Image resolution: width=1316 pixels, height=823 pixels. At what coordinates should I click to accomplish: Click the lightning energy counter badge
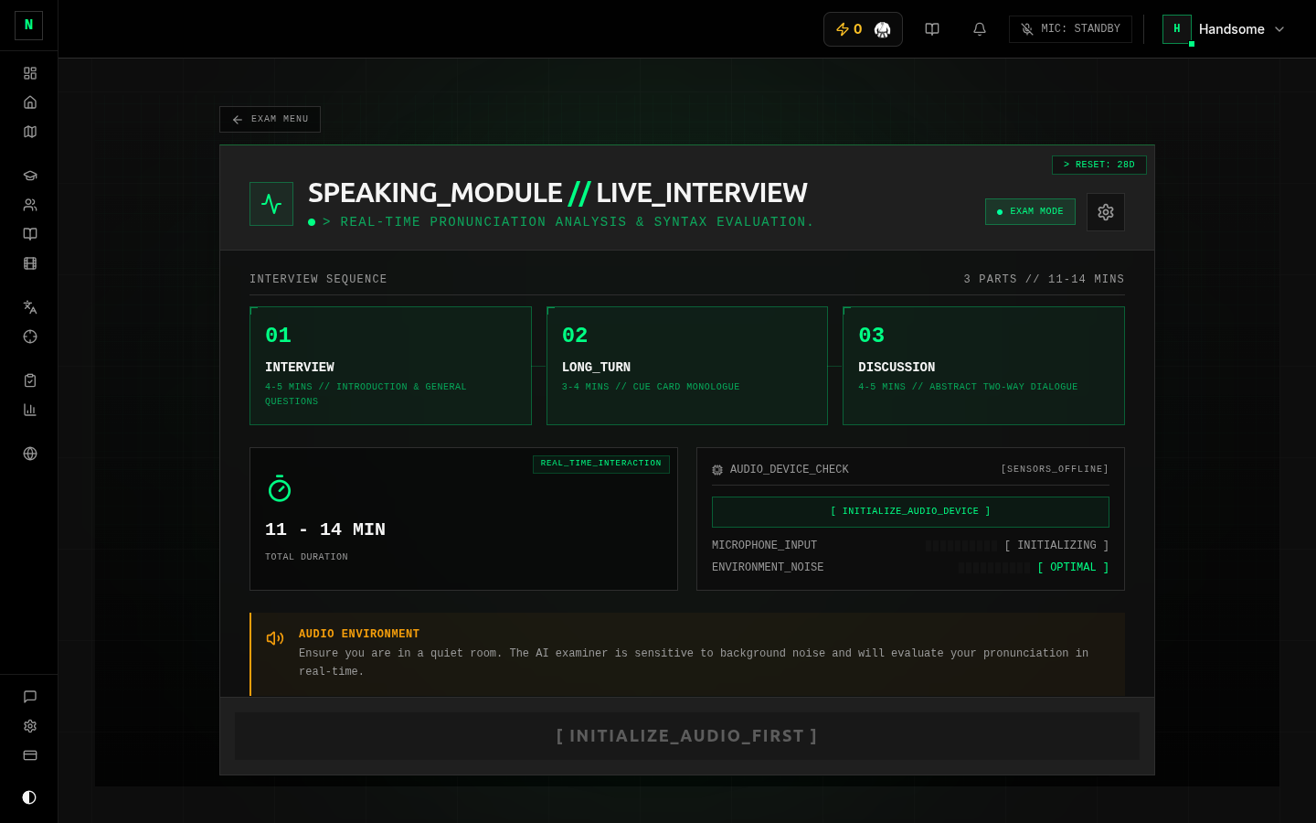(849, 29)
